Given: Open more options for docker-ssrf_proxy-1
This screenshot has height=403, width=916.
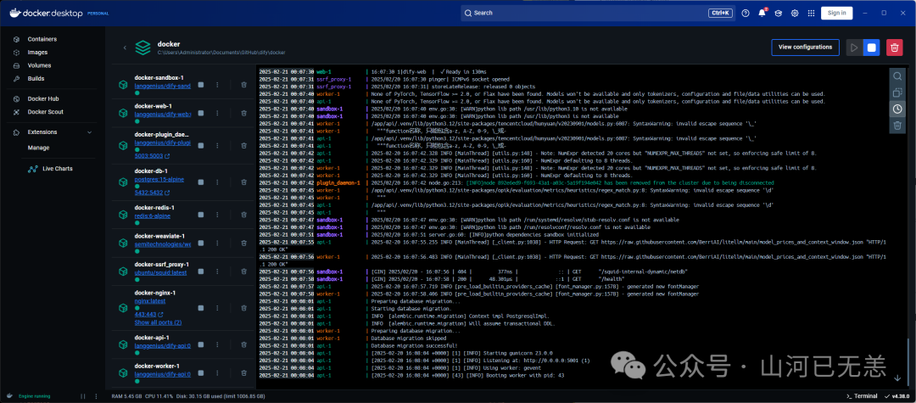Looking at the screenshot, I should 217,271.
